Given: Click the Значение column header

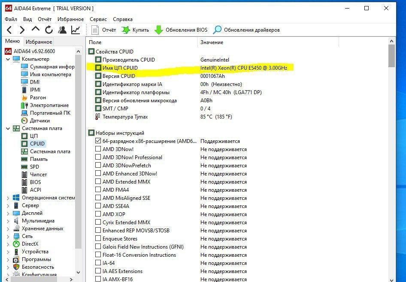Looking at the screenshot, I should (x=268, y=42).
